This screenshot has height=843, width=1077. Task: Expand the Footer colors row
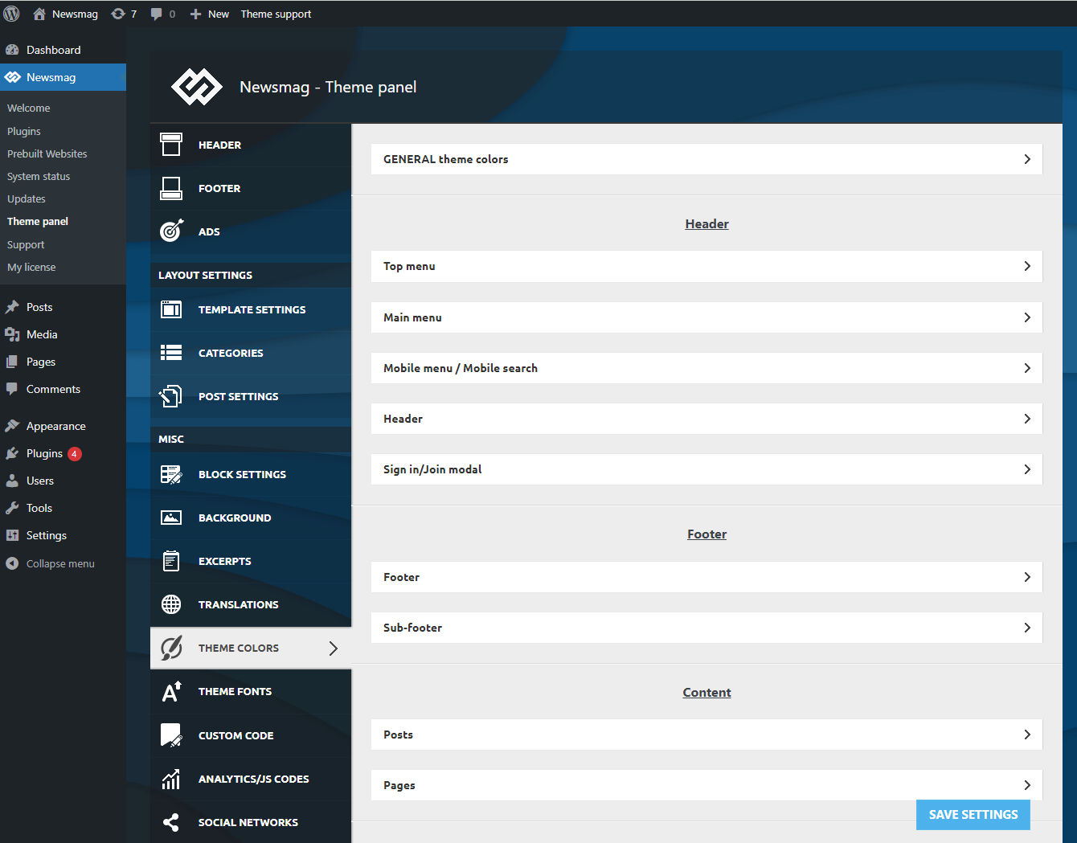pos(706,577)
